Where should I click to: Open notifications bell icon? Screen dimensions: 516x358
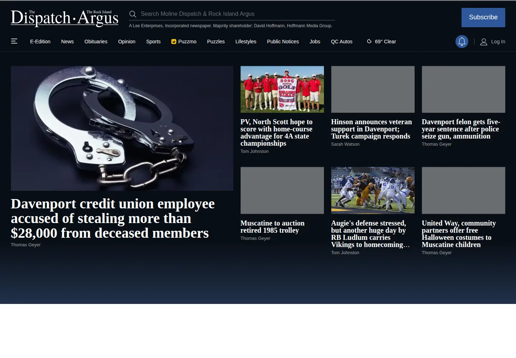462,42
